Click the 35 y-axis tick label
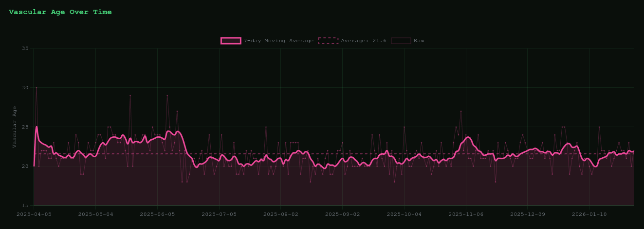The height and width of the screenshot is (229, 644). tap(25, 49)
